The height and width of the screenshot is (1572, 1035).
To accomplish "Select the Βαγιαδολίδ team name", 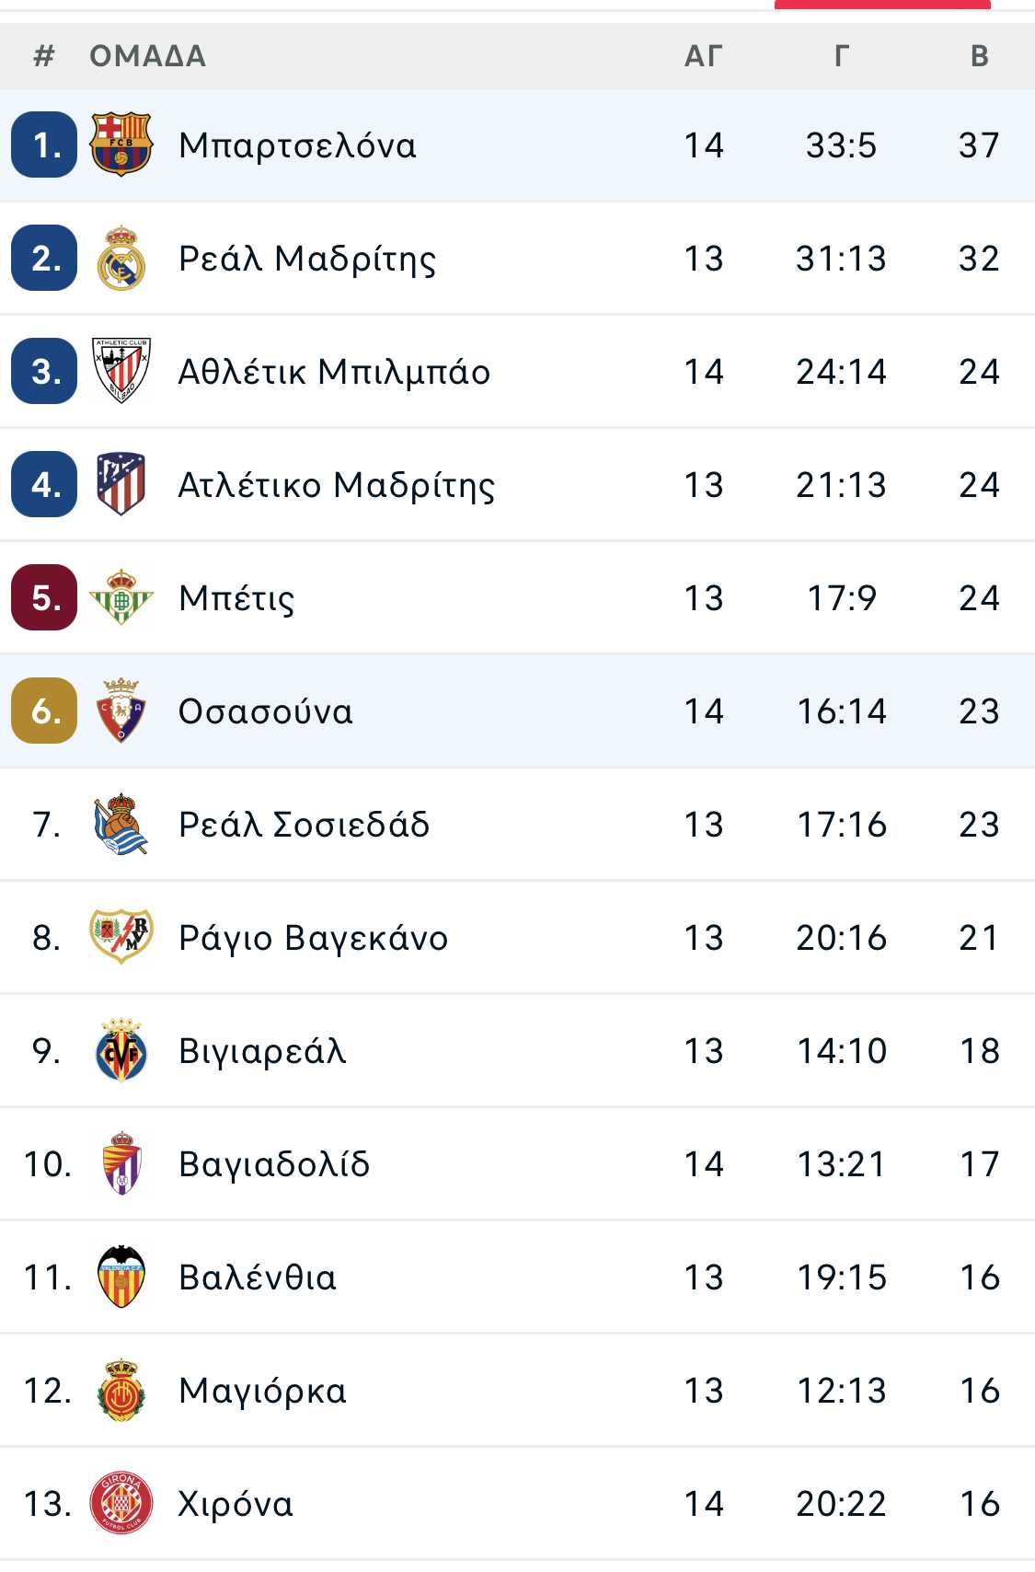I will 274,1164.
